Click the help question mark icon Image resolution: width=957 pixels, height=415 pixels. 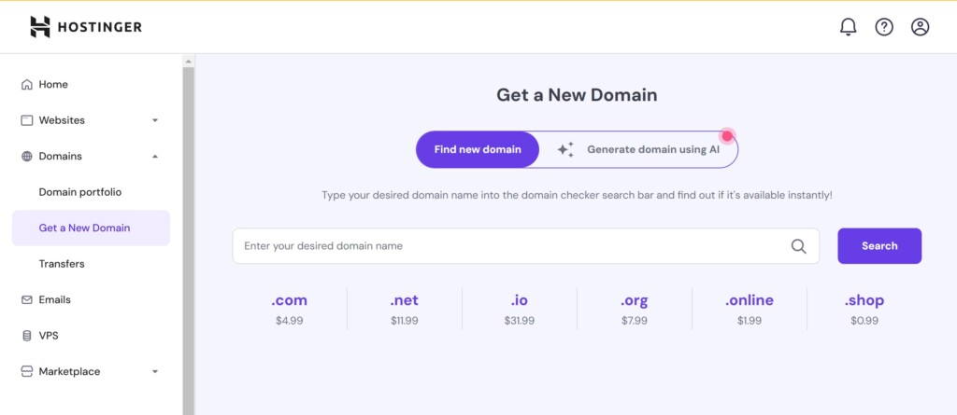pos(884,27)
